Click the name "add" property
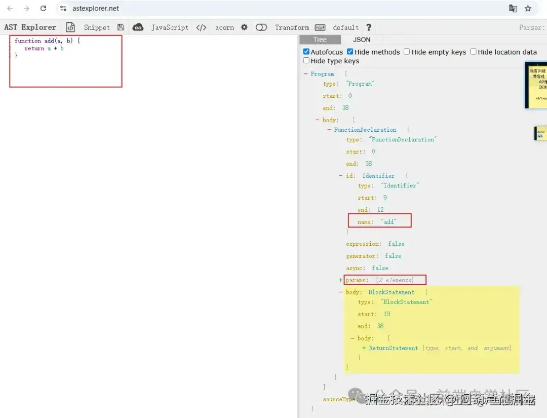Image resolution: width=547 pixels, height=418 pixels. coord(377,222)
